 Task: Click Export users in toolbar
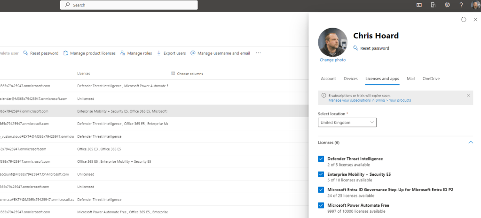tap(171, 53)
